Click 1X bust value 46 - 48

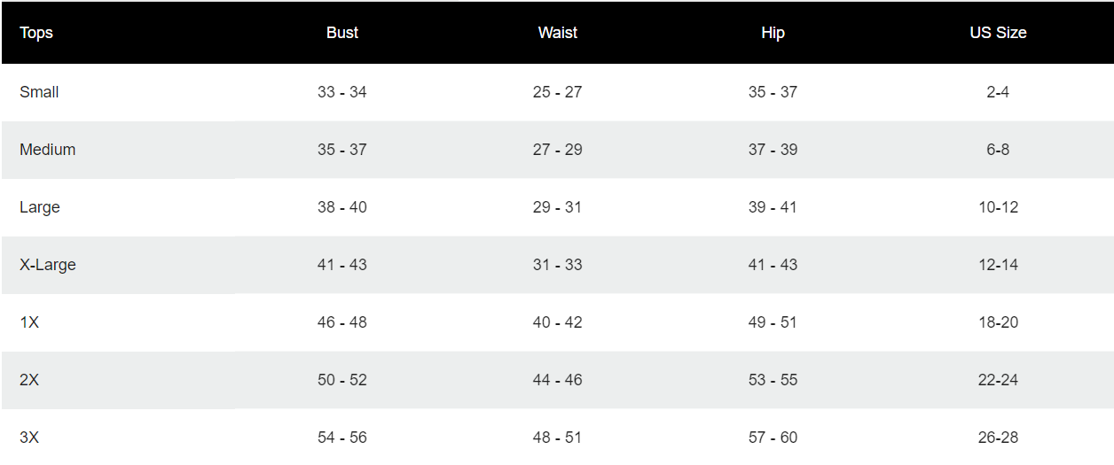pyautogui.click(x=342, y=322)
